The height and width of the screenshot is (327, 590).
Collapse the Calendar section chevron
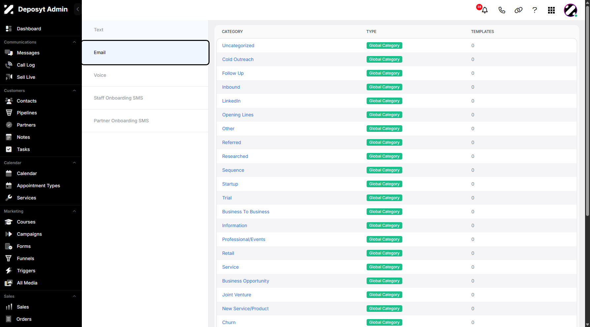pyautogui.click(x=74, y=163)
